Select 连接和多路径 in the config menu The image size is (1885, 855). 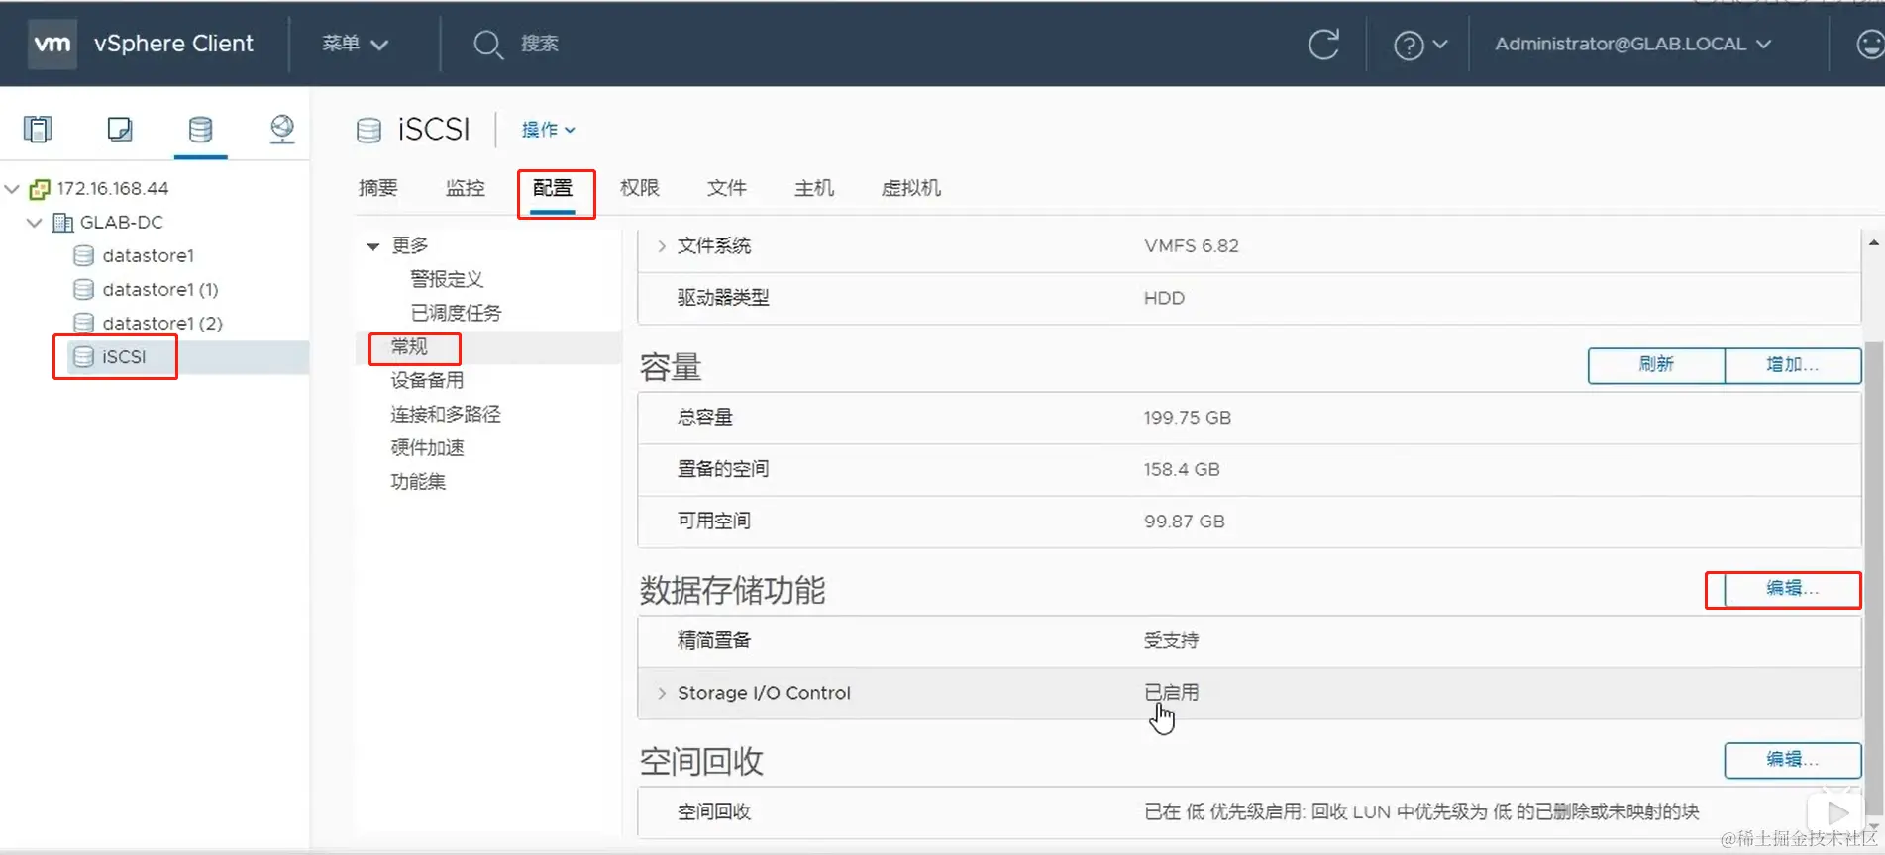(446, 414)
